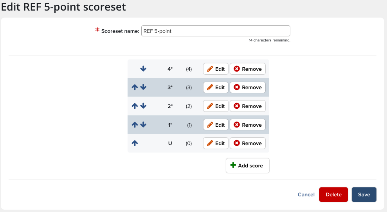Move the 2* score down

pos(143,106)
